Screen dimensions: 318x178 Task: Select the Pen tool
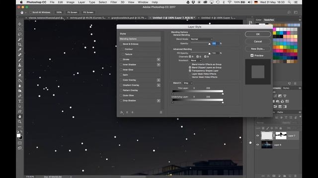[20, 96]
